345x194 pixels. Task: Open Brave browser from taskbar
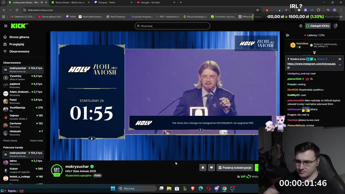click(193, 188)
